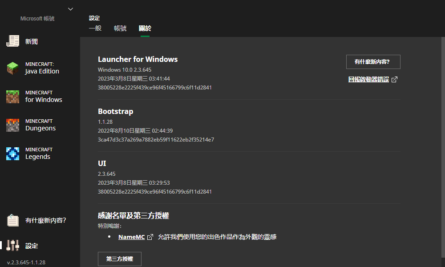The width and height of the screenshot is (445, 267).
Task: Switch to the 帳號 settings tab
Action: point(120,28)
